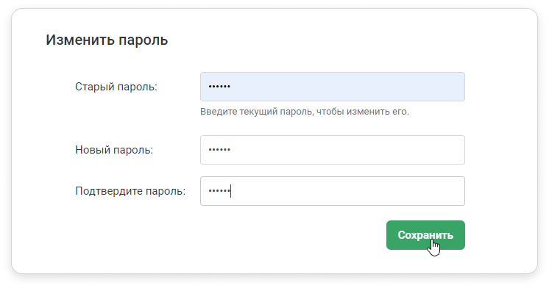This screenshot has width=549, height=288.
Task: Focus the Новый пароль input field
Action: pyautogui.click(x=333, y=150)
